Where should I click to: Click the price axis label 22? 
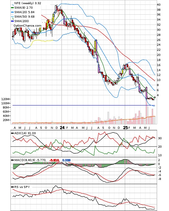tap(159, 50)
